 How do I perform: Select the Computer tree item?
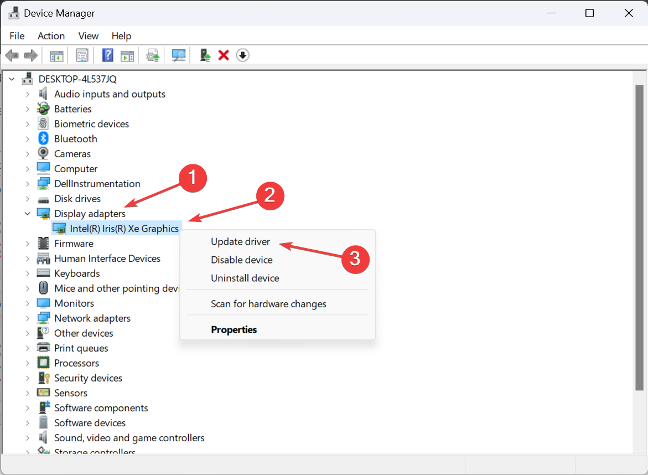point(76,169)
